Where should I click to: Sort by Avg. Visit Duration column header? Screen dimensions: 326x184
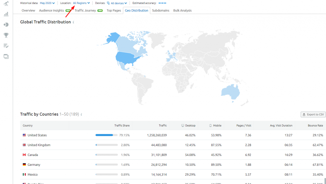click(x=281, y=126)
